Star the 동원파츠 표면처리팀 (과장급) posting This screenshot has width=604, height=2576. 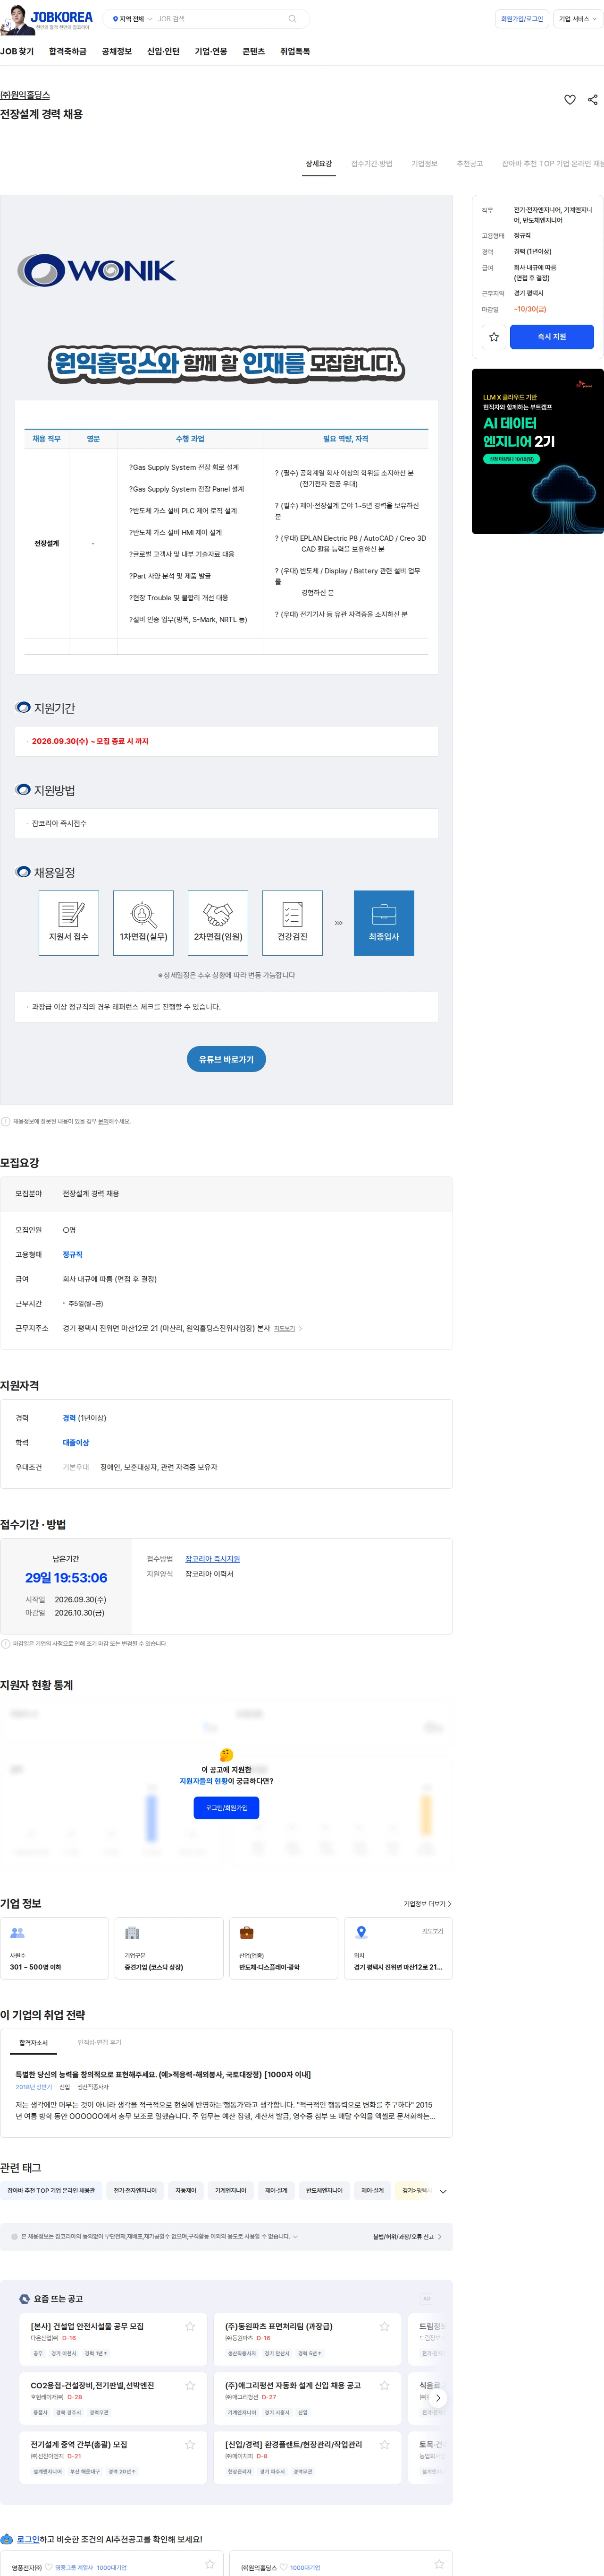click(385, 2326)
